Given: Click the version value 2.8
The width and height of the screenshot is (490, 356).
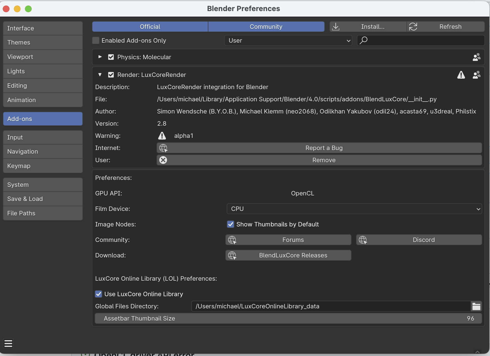Looking at the screenshot, I should [162, 123].
